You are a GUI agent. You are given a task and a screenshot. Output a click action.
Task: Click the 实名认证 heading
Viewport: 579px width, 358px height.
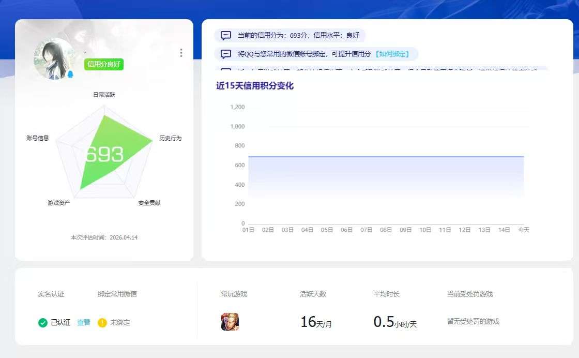(x=51, y=294)
